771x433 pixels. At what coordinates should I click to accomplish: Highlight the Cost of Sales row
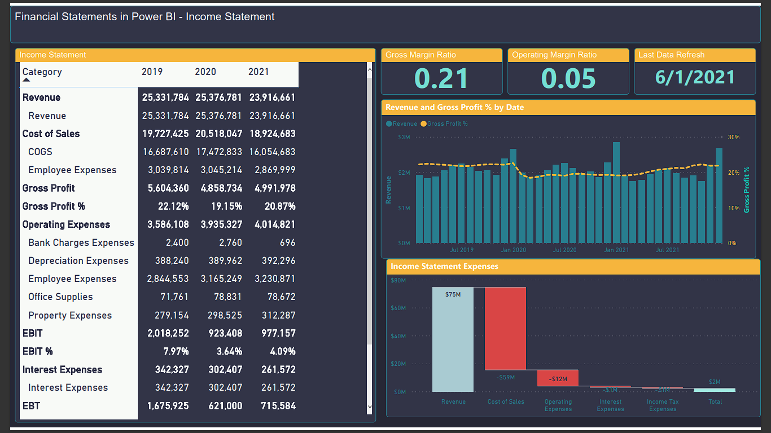click(51, 134)
